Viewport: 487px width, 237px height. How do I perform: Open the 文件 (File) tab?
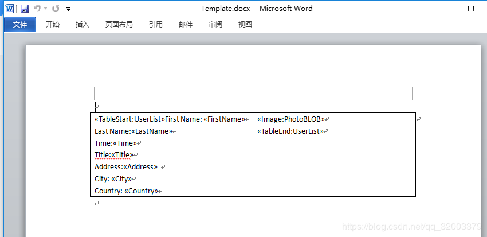(20, 25)
